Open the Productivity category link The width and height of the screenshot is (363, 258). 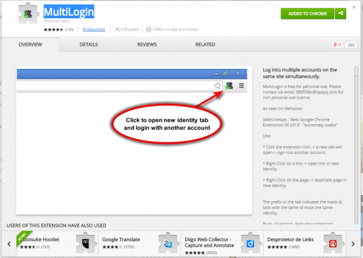tap(94, 30)
